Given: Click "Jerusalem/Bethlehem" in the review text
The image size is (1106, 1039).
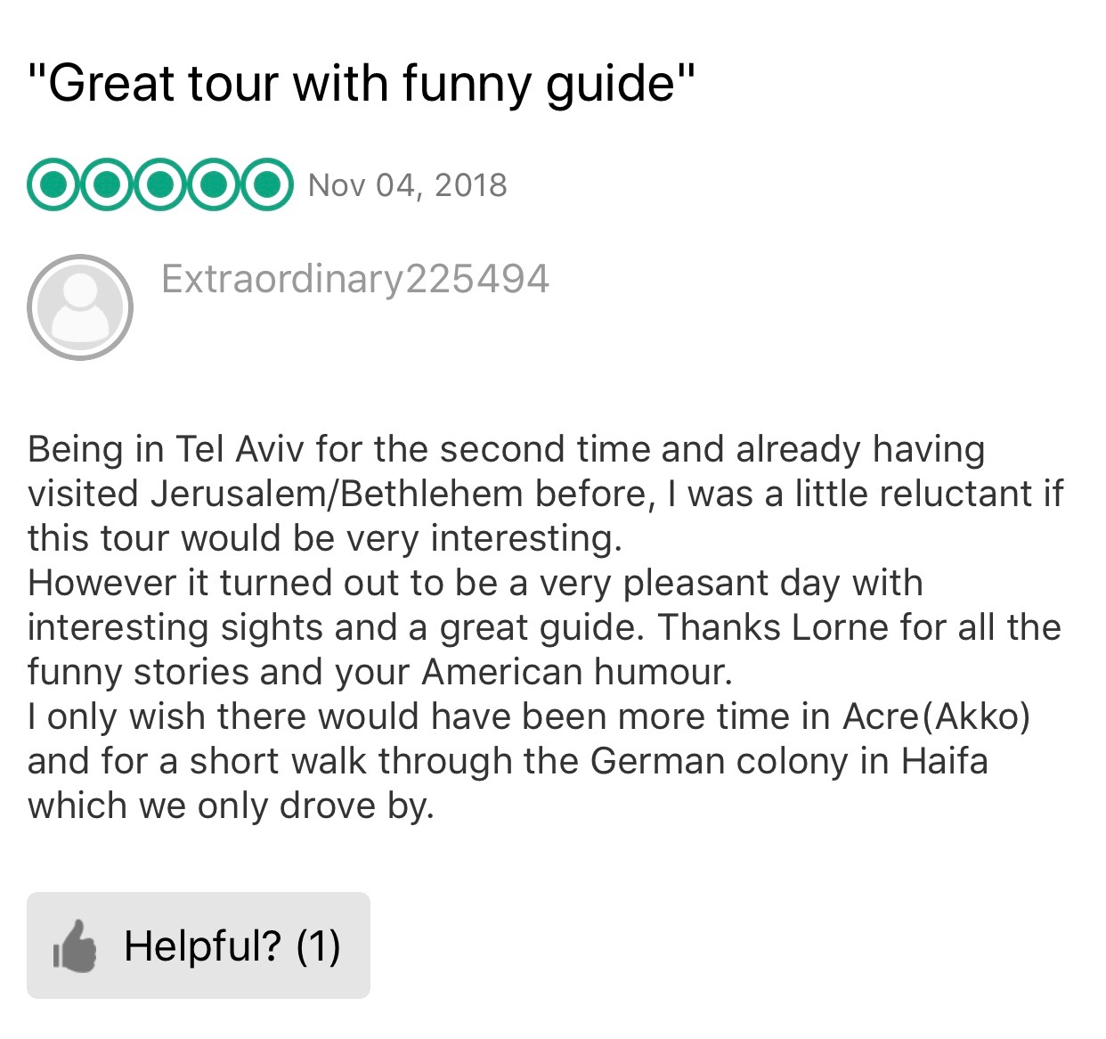Looking at the screenshot, I should pos(337,494).
